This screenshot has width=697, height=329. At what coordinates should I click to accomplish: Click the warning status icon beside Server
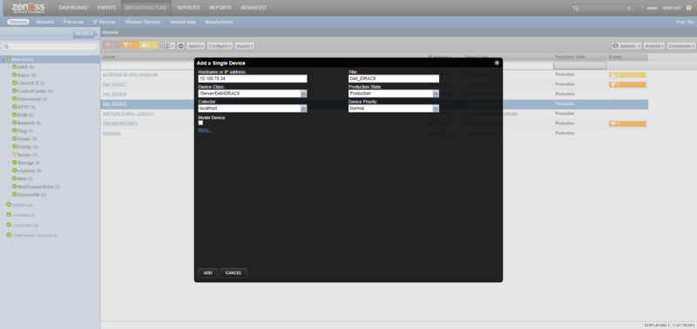coord(15,155)
